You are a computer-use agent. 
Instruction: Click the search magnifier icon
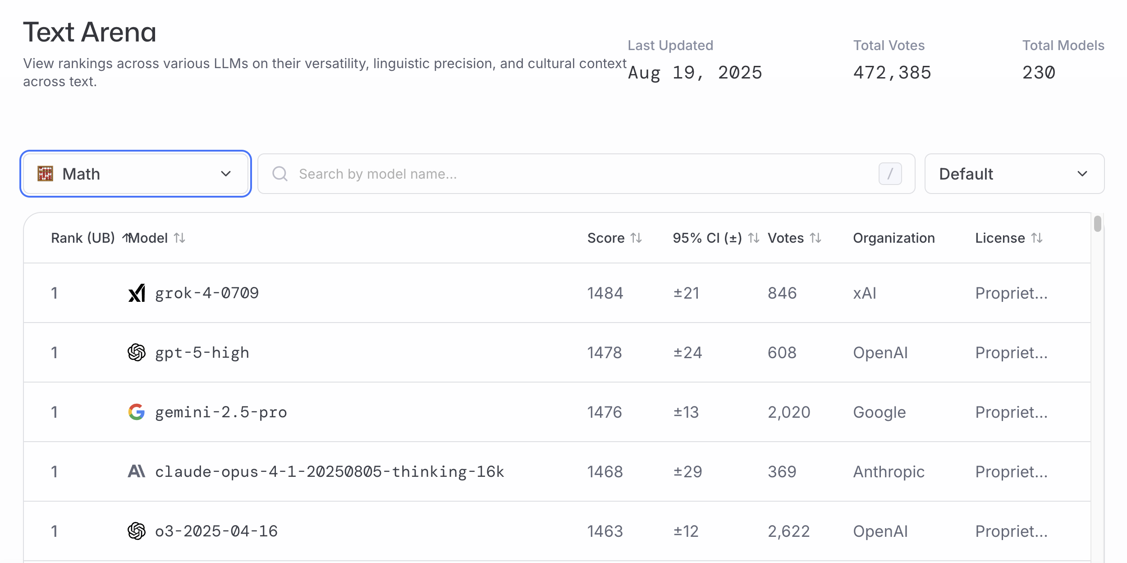(x=280, y=174)
